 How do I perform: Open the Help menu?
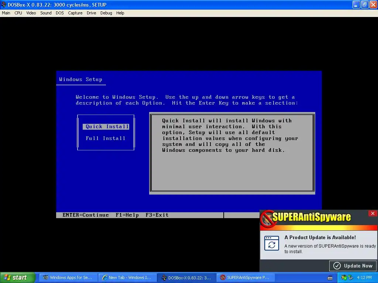[x=120, y=13]
